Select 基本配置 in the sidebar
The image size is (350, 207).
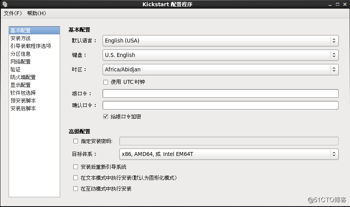click(34, 30)
